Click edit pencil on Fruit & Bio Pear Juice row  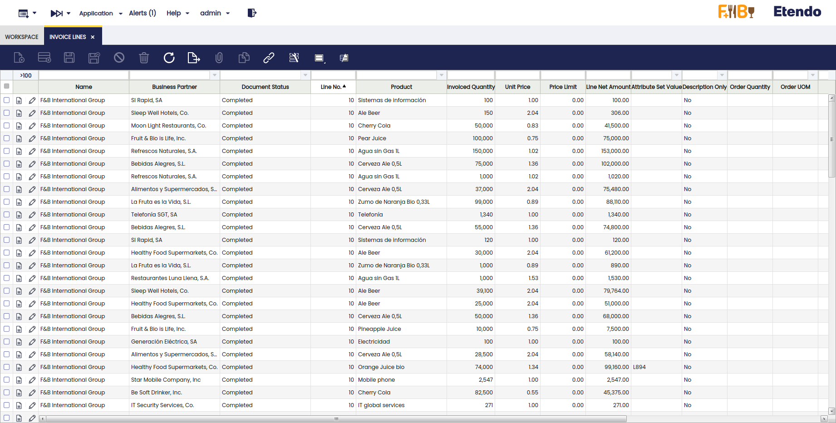(x=32, y=138)
